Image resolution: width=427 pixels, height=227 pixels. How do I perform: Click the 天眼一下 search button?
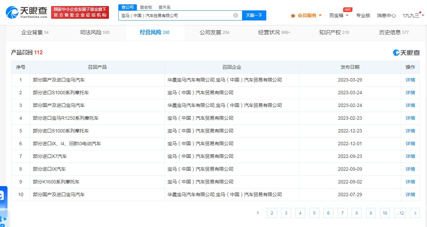pos(254,15)
